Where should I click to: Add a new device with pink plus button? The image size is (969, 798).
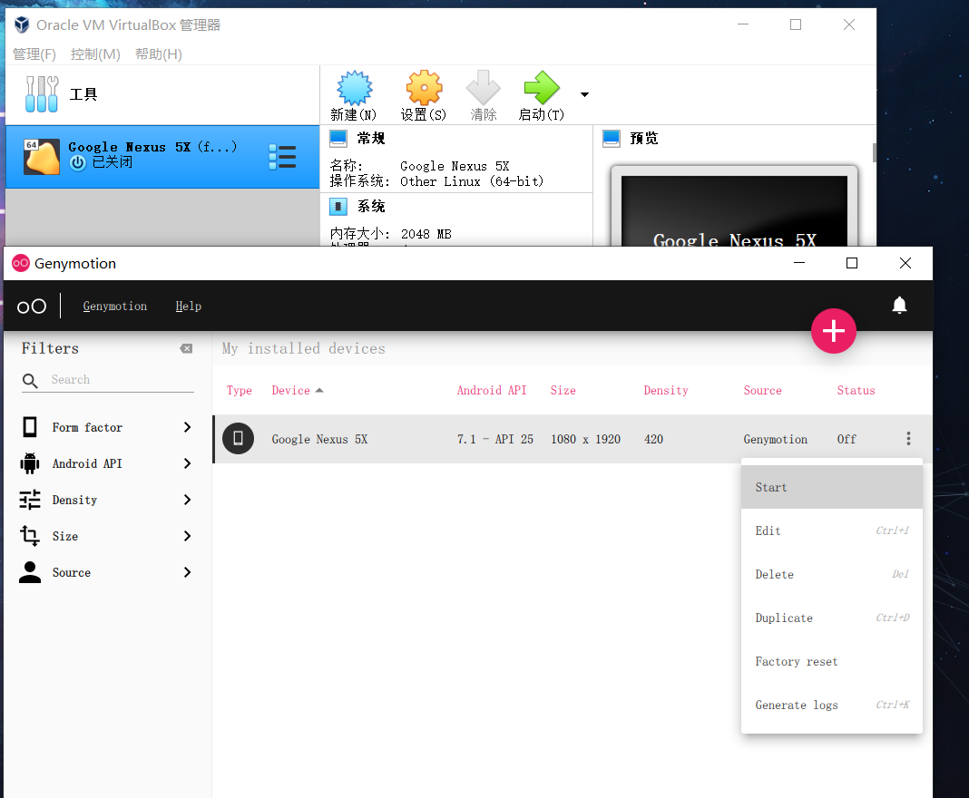(x=834, y=331)
